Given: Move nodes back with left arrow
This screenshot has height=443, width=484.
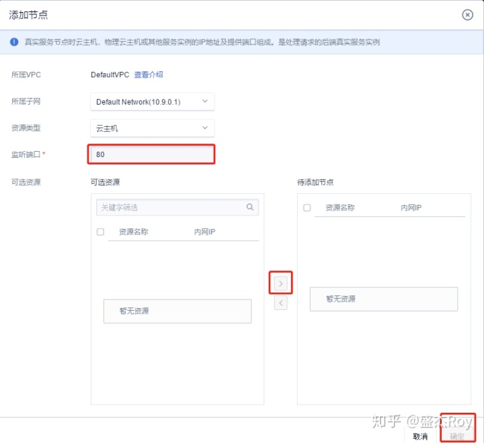Looking at the screenshot, I should click(x=280, y=303).
